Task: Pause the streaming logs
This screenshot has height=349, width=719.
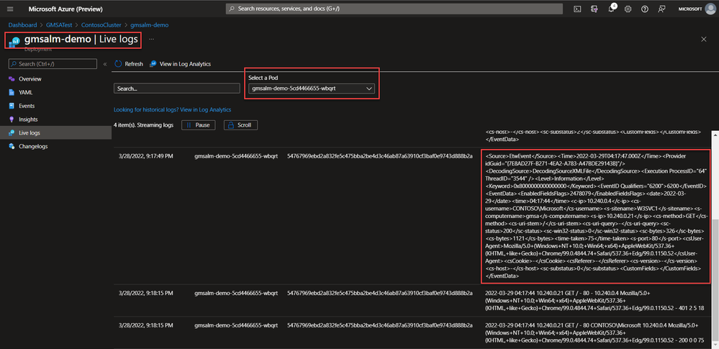Action: coord(199,125)
